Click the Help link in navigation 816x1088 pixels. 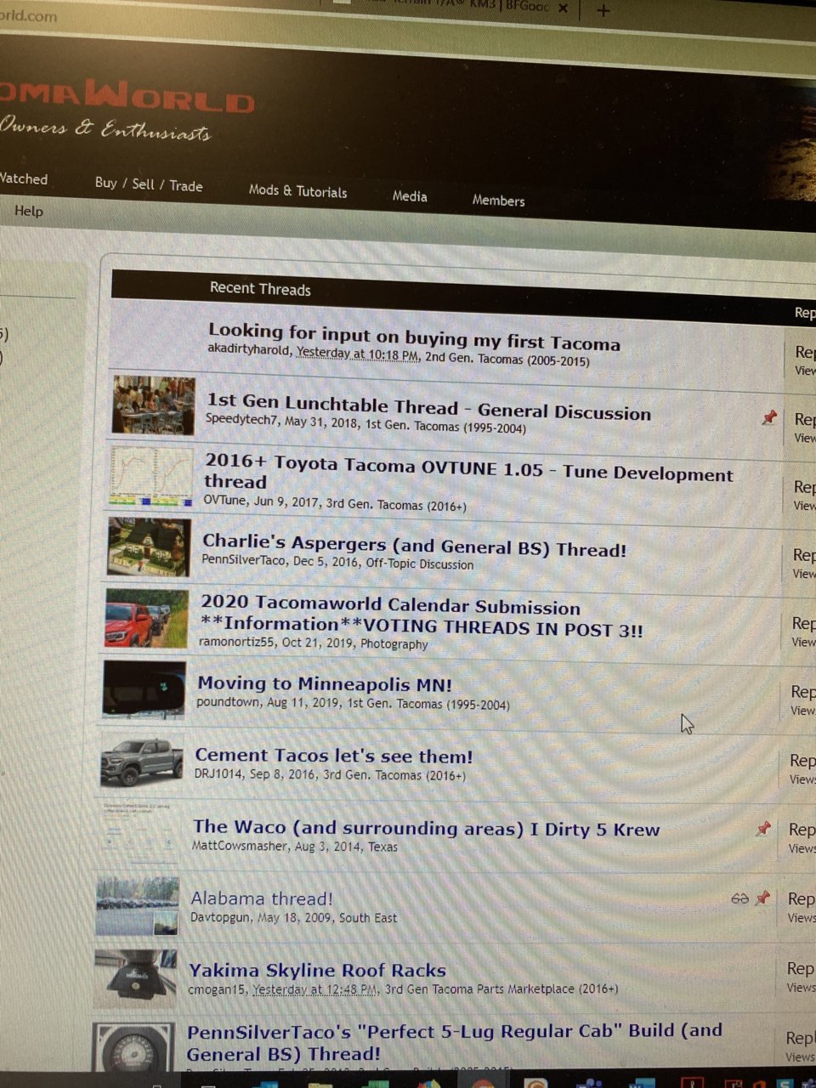[x=28, y=211]
